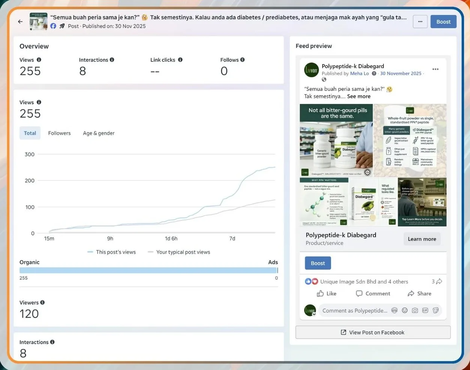Click the camera icon in comment box
The height and width of the screenshot is (370, 470).
coord(415,310)
